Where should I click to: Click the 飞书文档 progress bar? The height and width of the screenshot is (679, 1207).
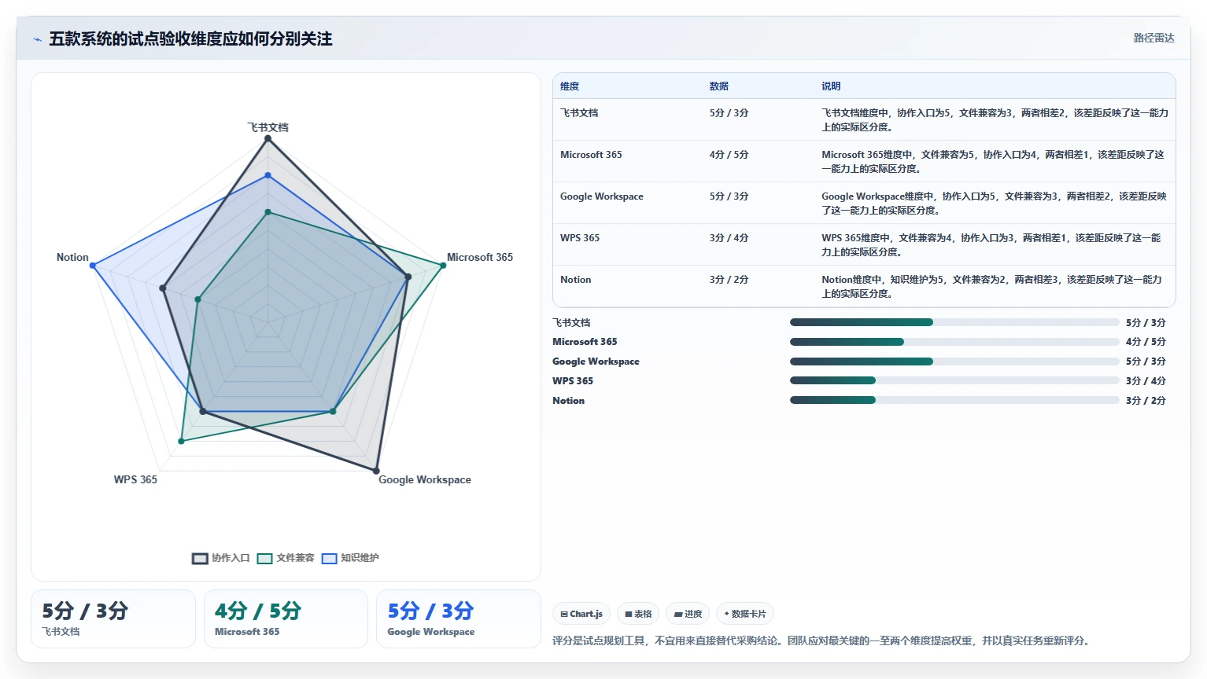pyautogui.click(x=954, y=322)
